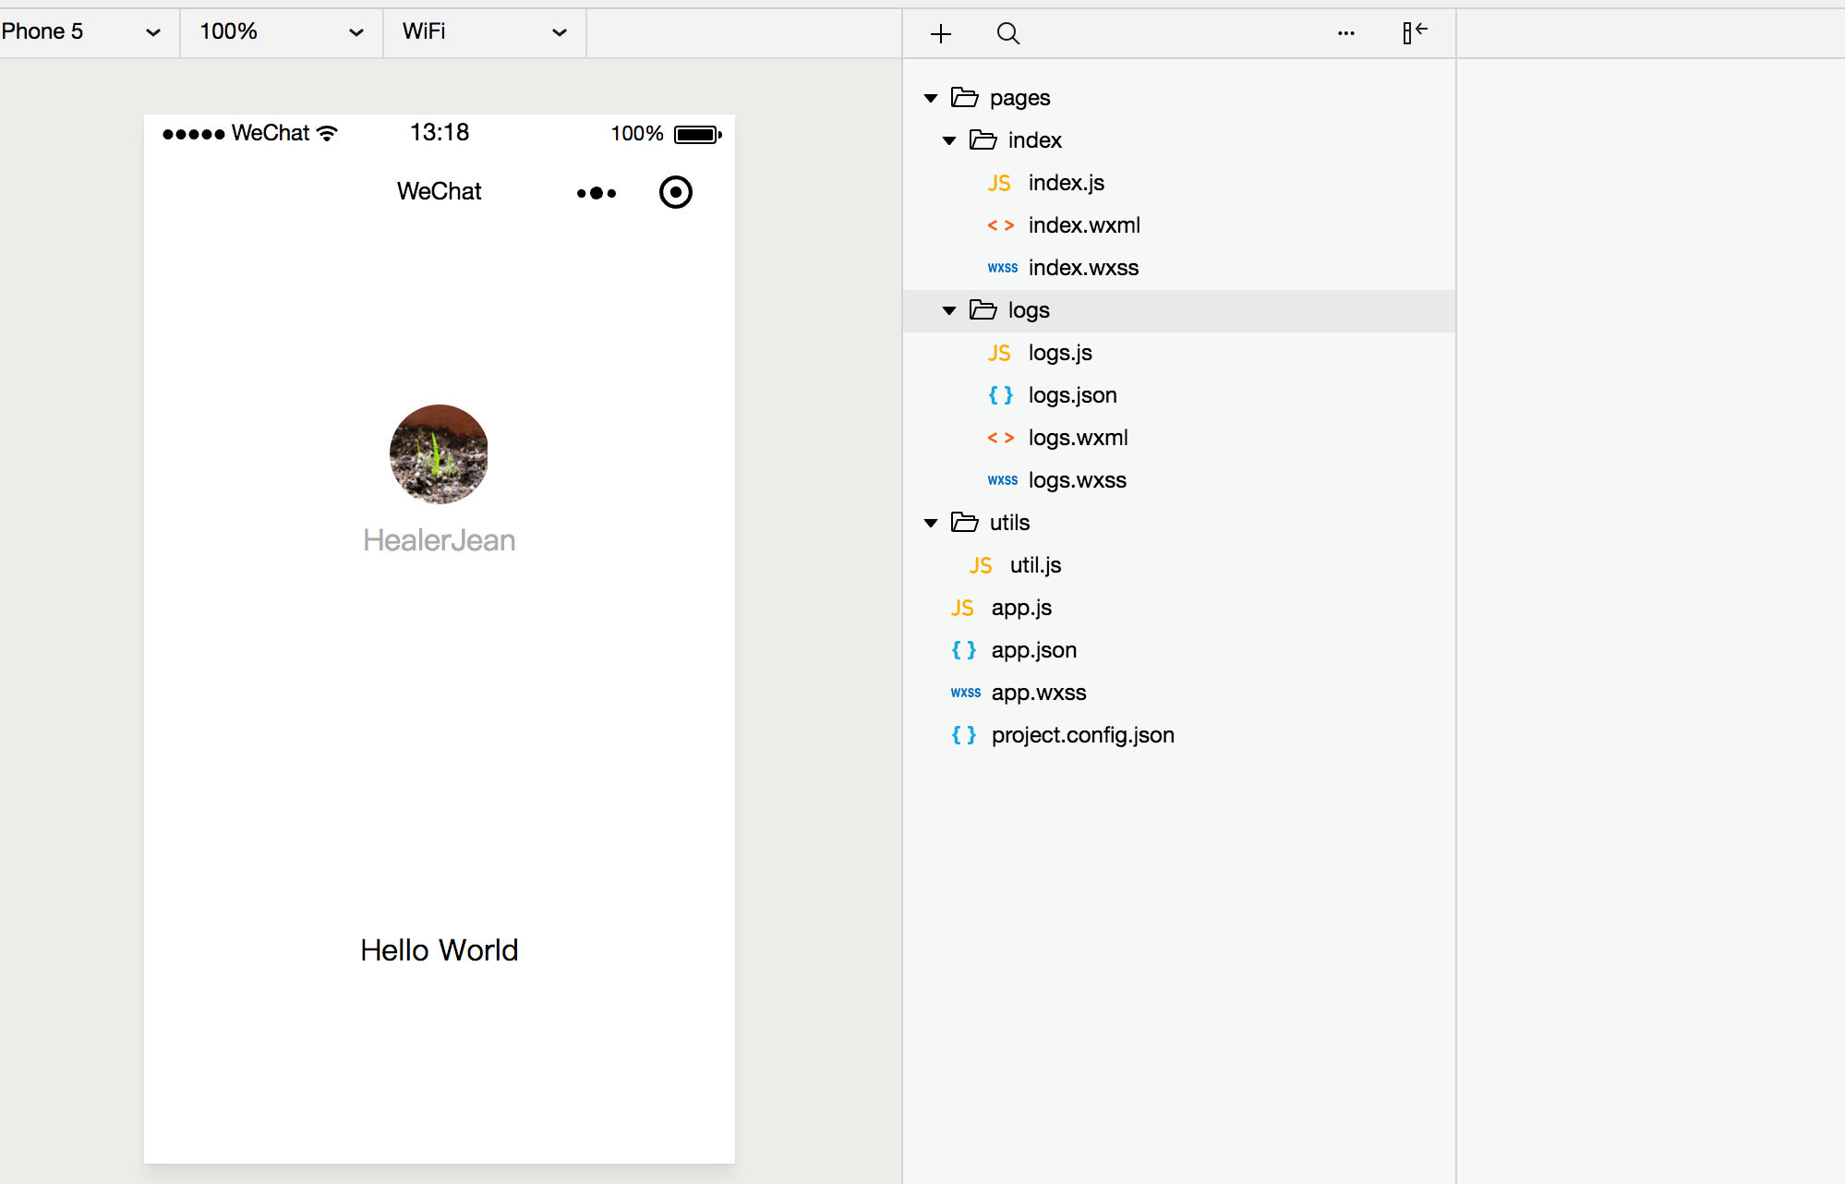Open the three-dot more options in file panel

click(1345, 34)
